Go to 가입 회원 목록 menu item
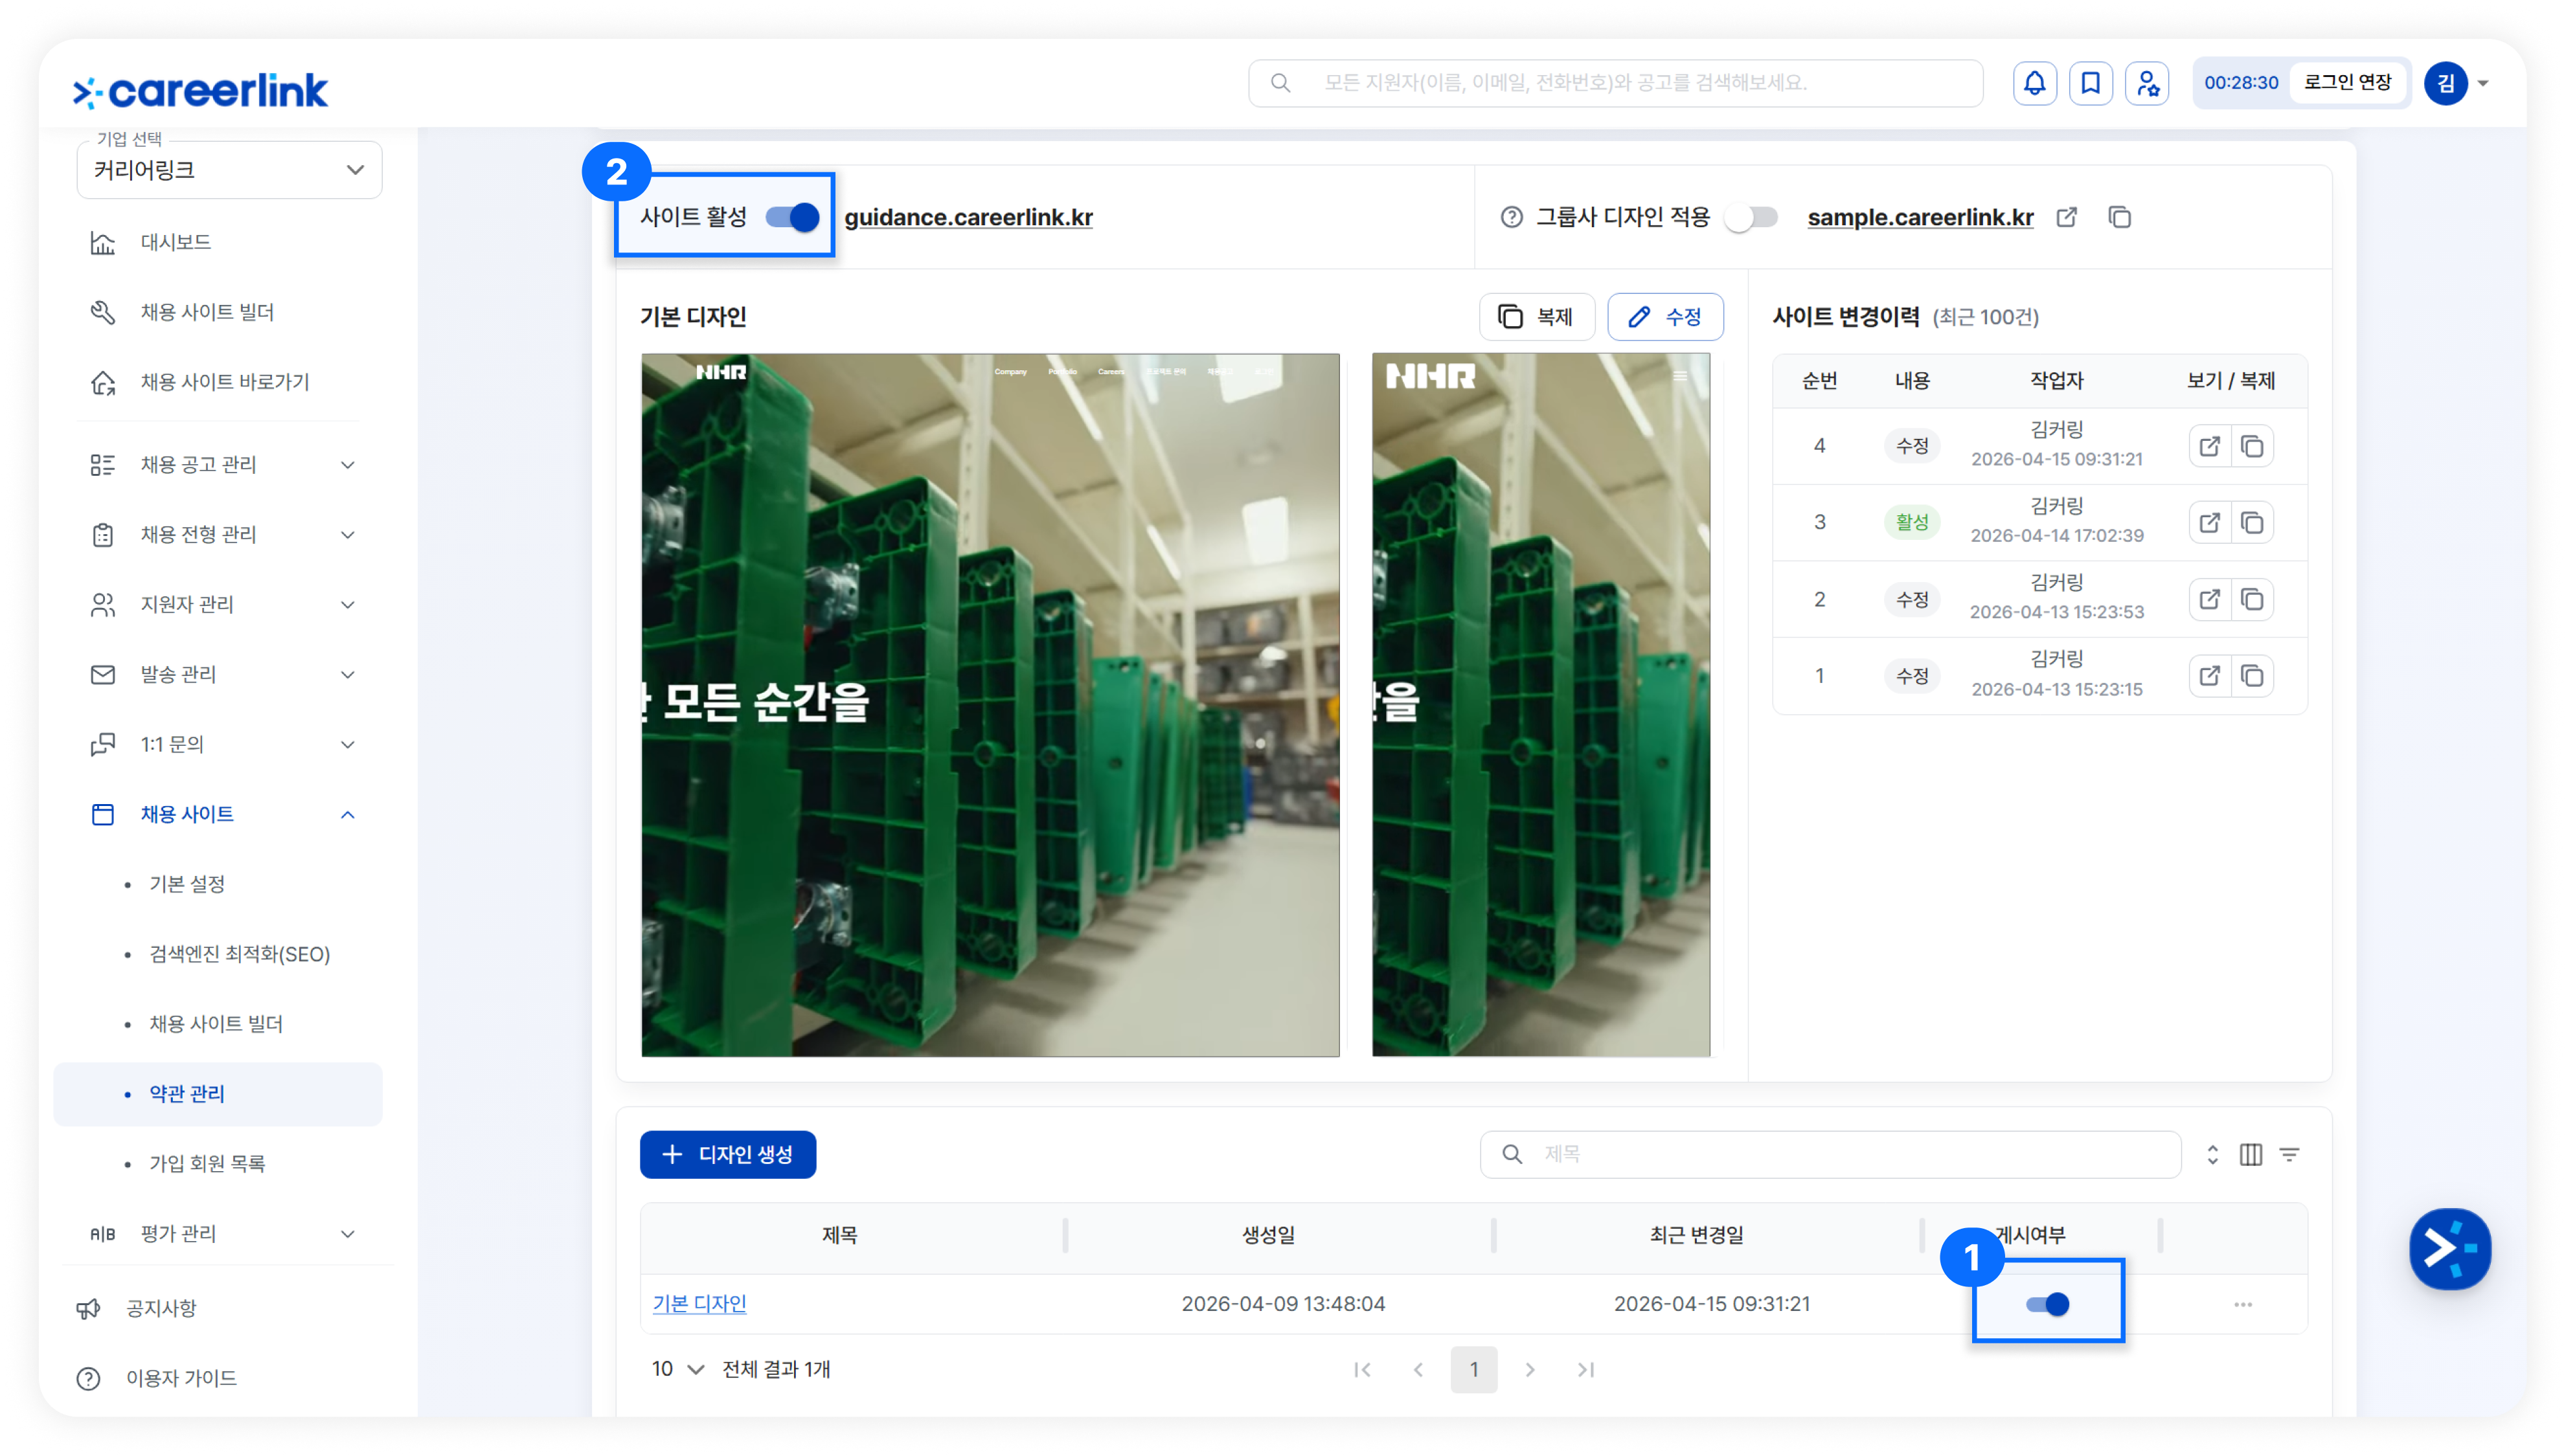Image resolution: width=2566 pixels, height=1456 pixels. 207,1164
